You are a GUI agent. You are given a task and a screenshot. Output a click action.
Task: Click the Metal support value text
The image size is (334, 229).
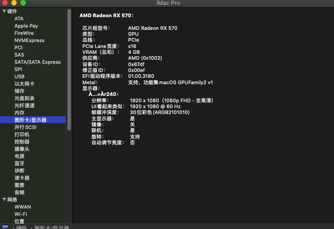170,82
